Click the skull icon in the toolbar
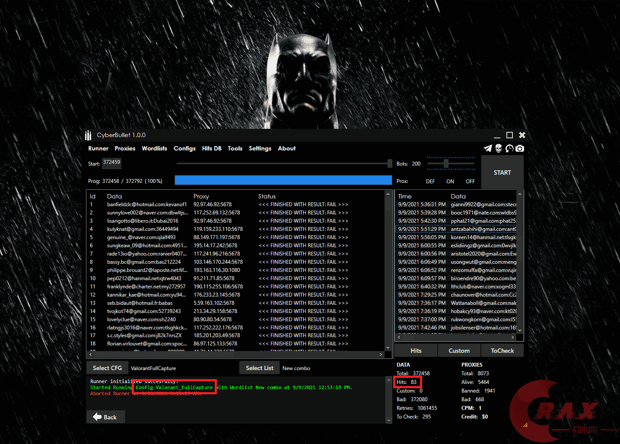Viewport: 620px width, 444px height. tap(499, 148)
